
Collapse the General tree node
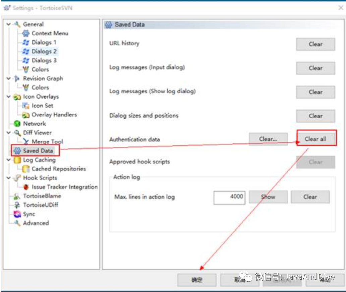(x=9, y=24)
